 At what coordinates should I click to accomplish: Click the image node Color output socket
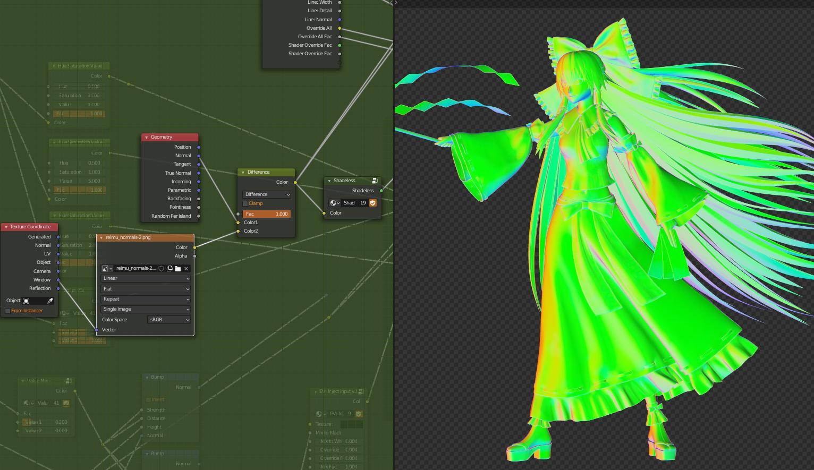click(x=194, y=247)
